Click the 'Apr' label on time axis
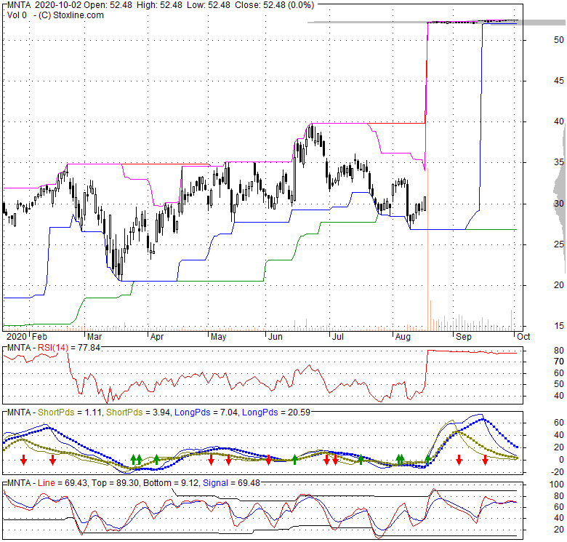This screenshot has width=567, height=542. pyautogui.click(x=157, y=337)
